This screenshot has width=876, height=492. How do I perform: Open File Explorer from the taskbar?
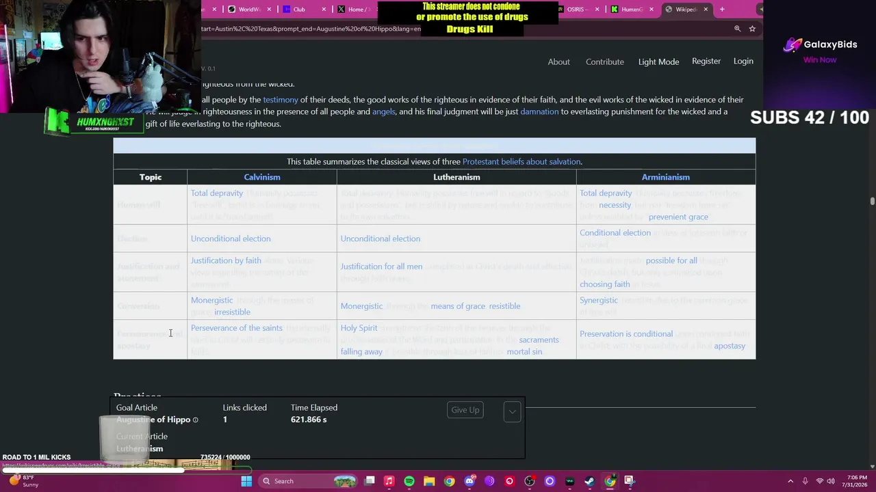(x=429, y=481)
